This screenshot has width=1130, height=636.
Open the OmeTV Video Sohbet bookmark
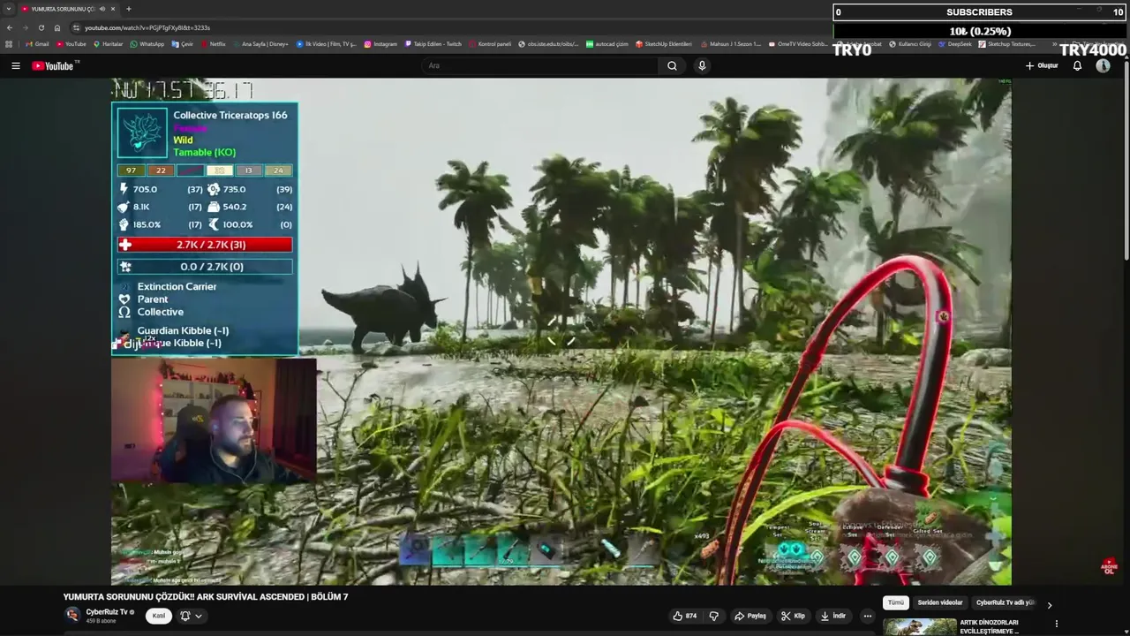tap(799, 44)
